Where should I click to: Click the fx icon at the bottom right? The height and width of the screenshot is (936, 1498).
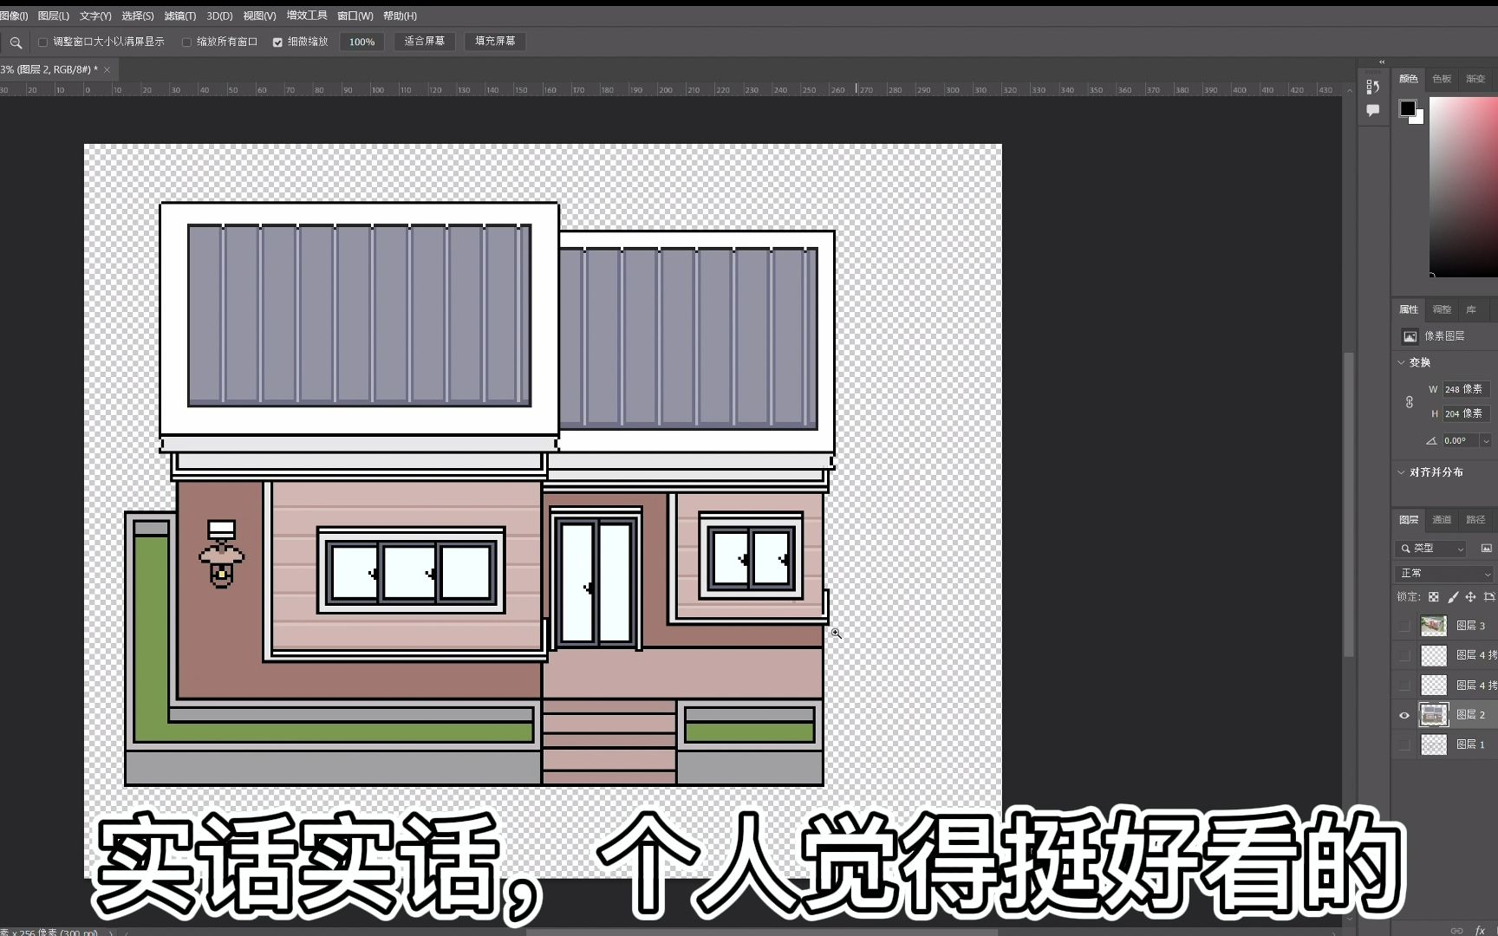1480,929
